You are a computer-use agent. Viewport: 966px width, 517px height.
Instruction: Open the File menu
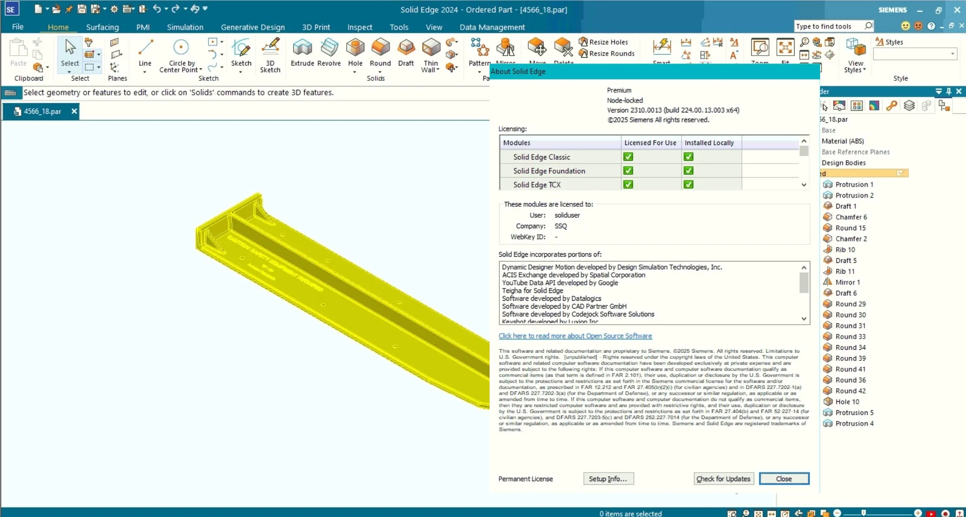[18, 27]
